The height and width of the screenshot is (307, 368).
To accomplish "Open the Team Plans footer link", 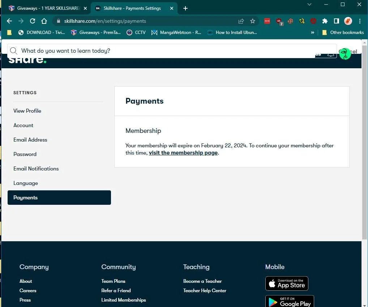I will click(x=113, y=281).
